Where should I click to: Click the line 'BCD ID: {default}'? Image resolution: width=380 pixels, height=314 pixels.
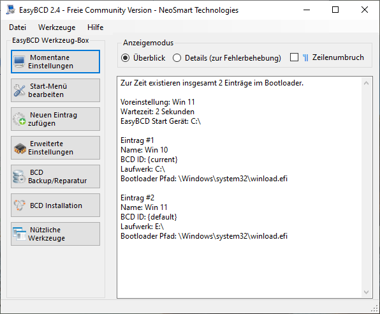149,217
